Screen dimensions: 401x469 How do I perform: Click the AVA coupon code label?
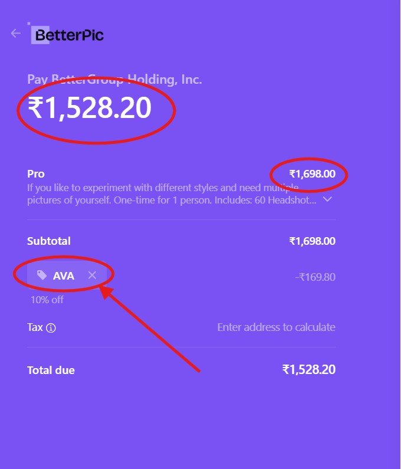point(64,276)
